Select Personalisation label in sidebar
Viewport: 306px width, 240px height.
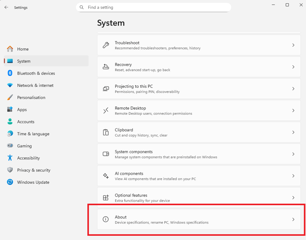coord(31,97)
